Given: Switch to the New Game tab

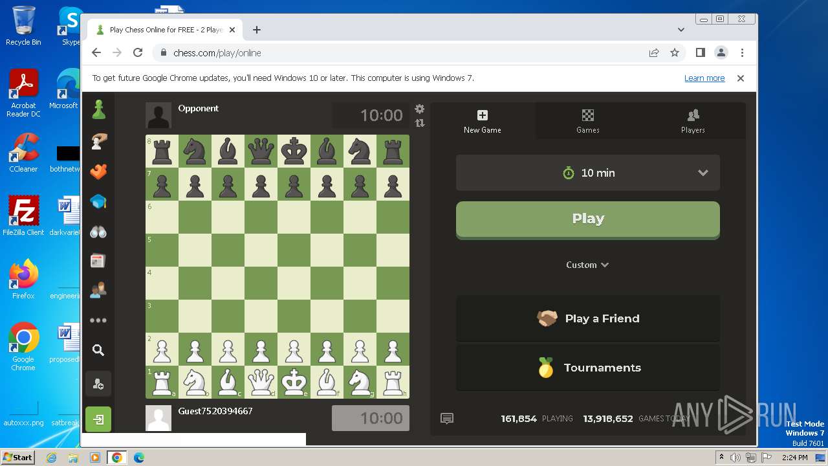Looking at the screenshot, I should point(483,120).
